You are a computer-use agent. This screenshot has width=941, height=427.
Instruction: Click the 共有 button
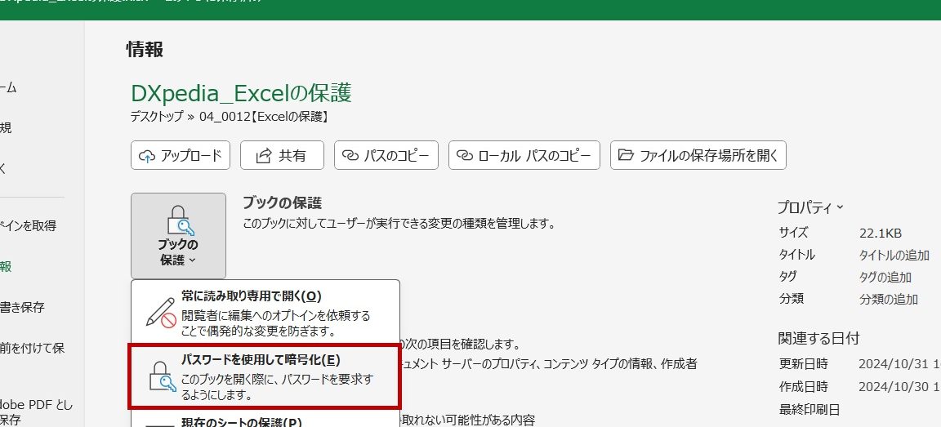click(282, 155)
